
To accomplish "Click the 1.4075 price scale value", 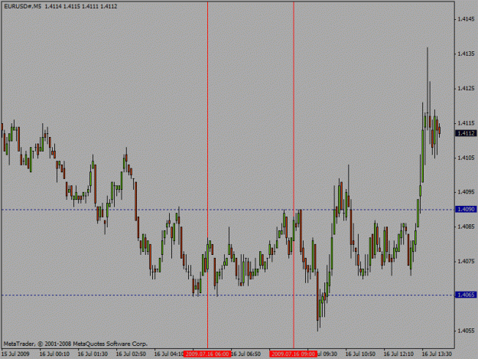I will click(466, 261).
